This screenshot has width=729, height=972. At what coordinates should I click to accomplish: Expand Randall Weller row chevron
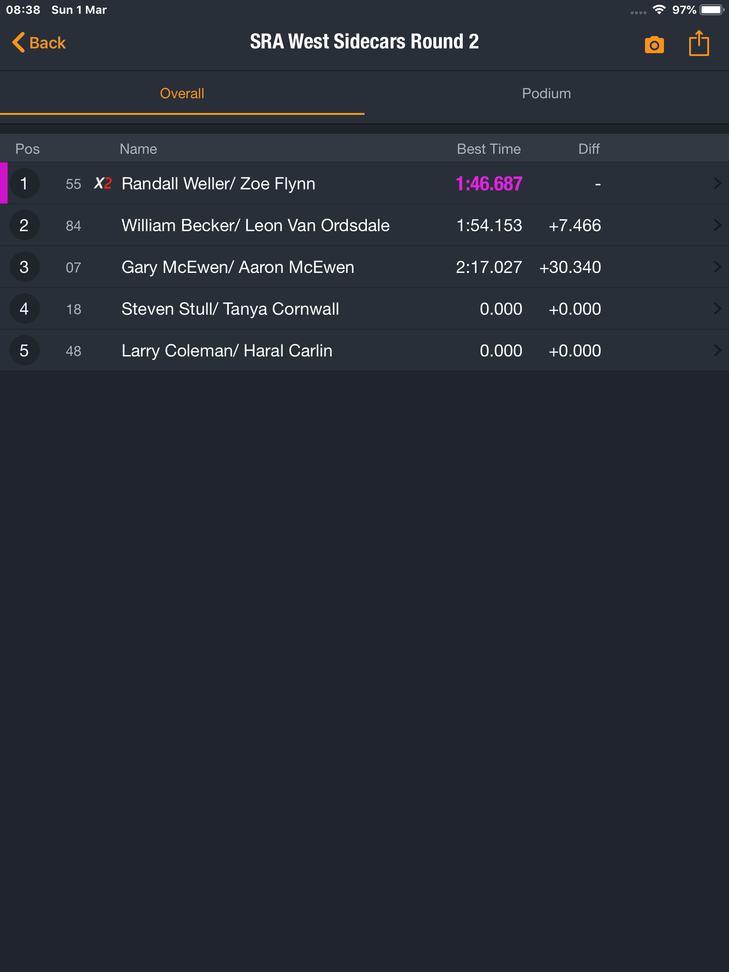[717, 184]
